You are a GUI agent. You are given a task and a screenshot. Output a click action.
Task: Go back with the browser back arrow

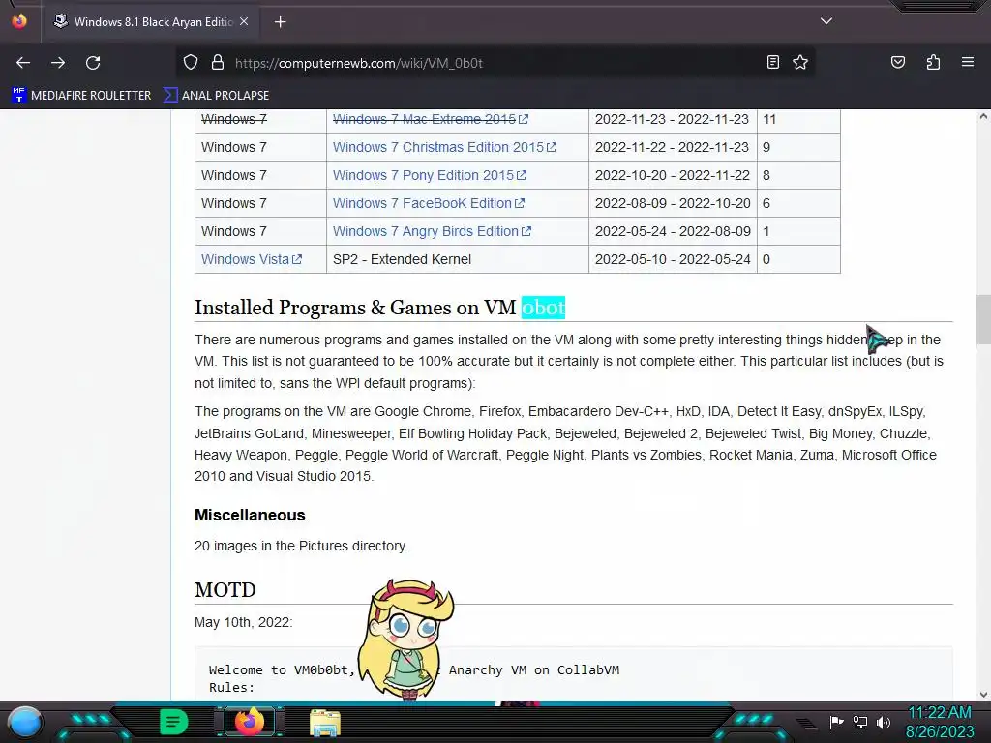pos(23,63)
